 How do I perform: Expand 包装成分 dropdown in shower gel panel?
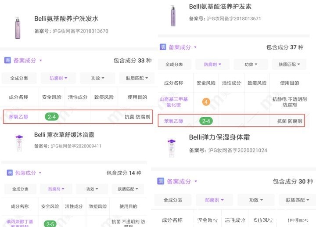tap(40, 173)
